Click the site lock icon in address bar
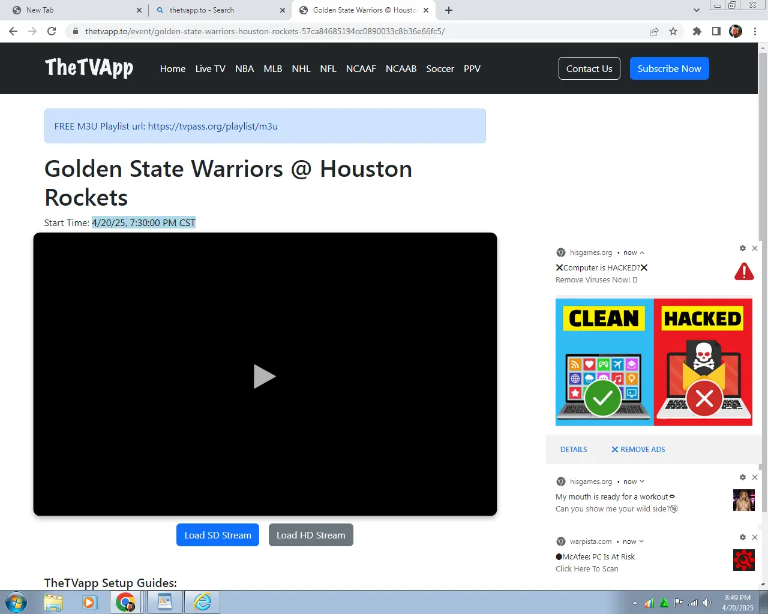The image size is (768, 614). pos(75,31)
